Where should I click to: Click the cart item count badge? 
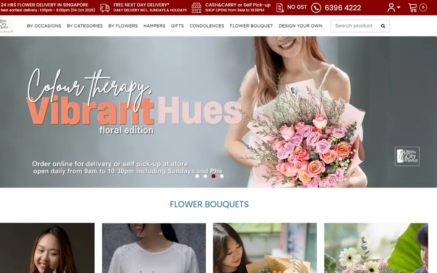[x=423, y=8]
